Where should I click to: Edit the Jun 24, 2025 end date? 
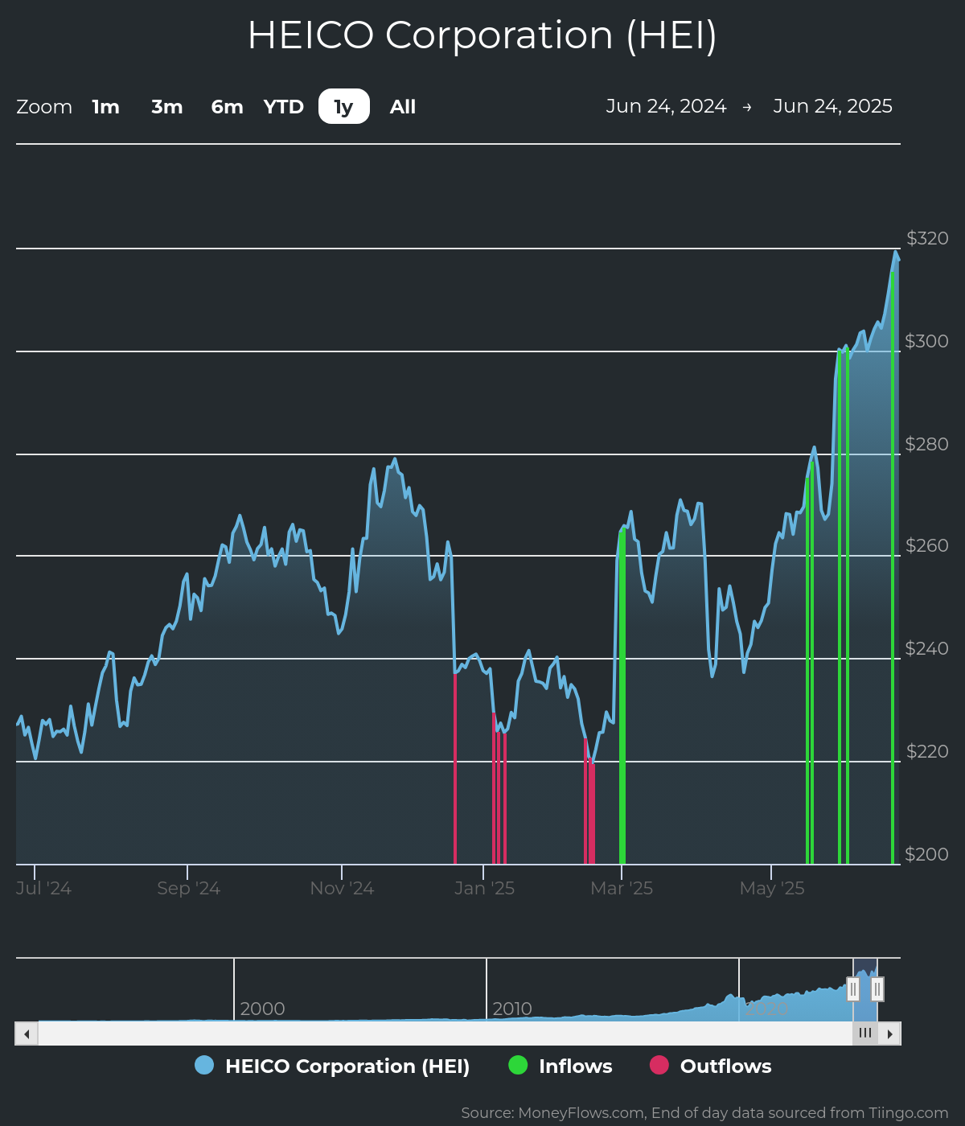click(x=833, y=106)
